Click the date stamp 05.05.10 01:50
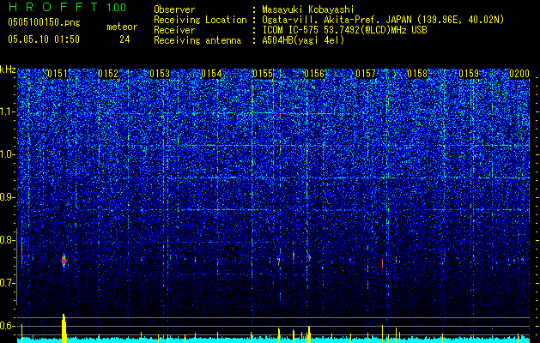 click(x=44, y=39)
